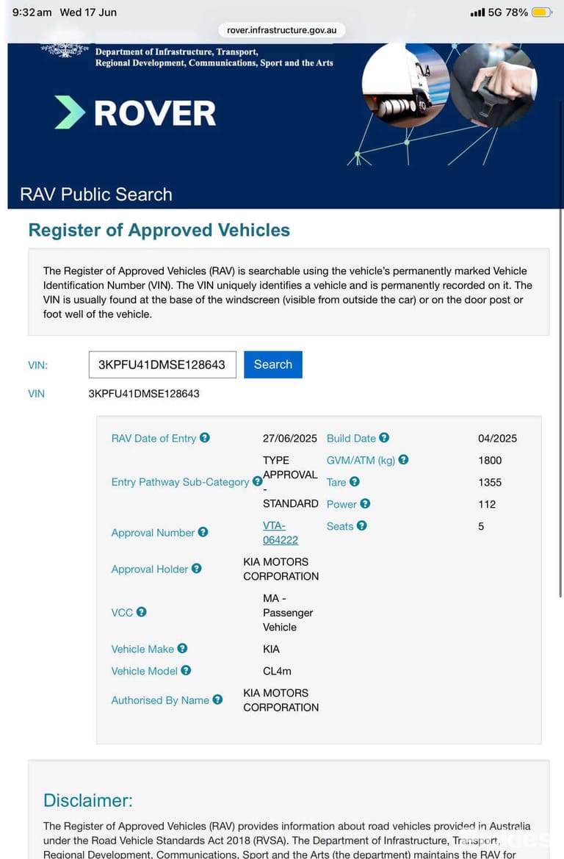Click the GVM/ATM (kg) help icon
This screenshot has width=564, height=859.
tap(404, 460)
